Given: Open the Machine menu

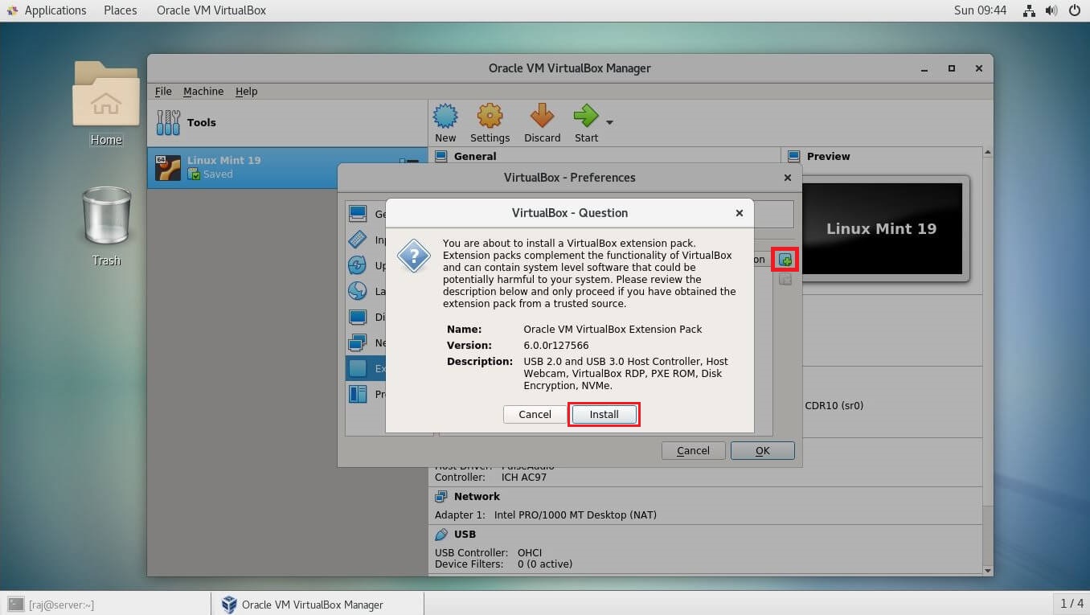Looking at the screenshot, I should point(203,91).
